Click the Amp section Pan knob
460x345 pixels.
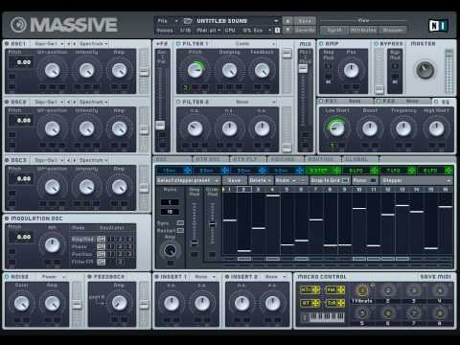[351, 70]
